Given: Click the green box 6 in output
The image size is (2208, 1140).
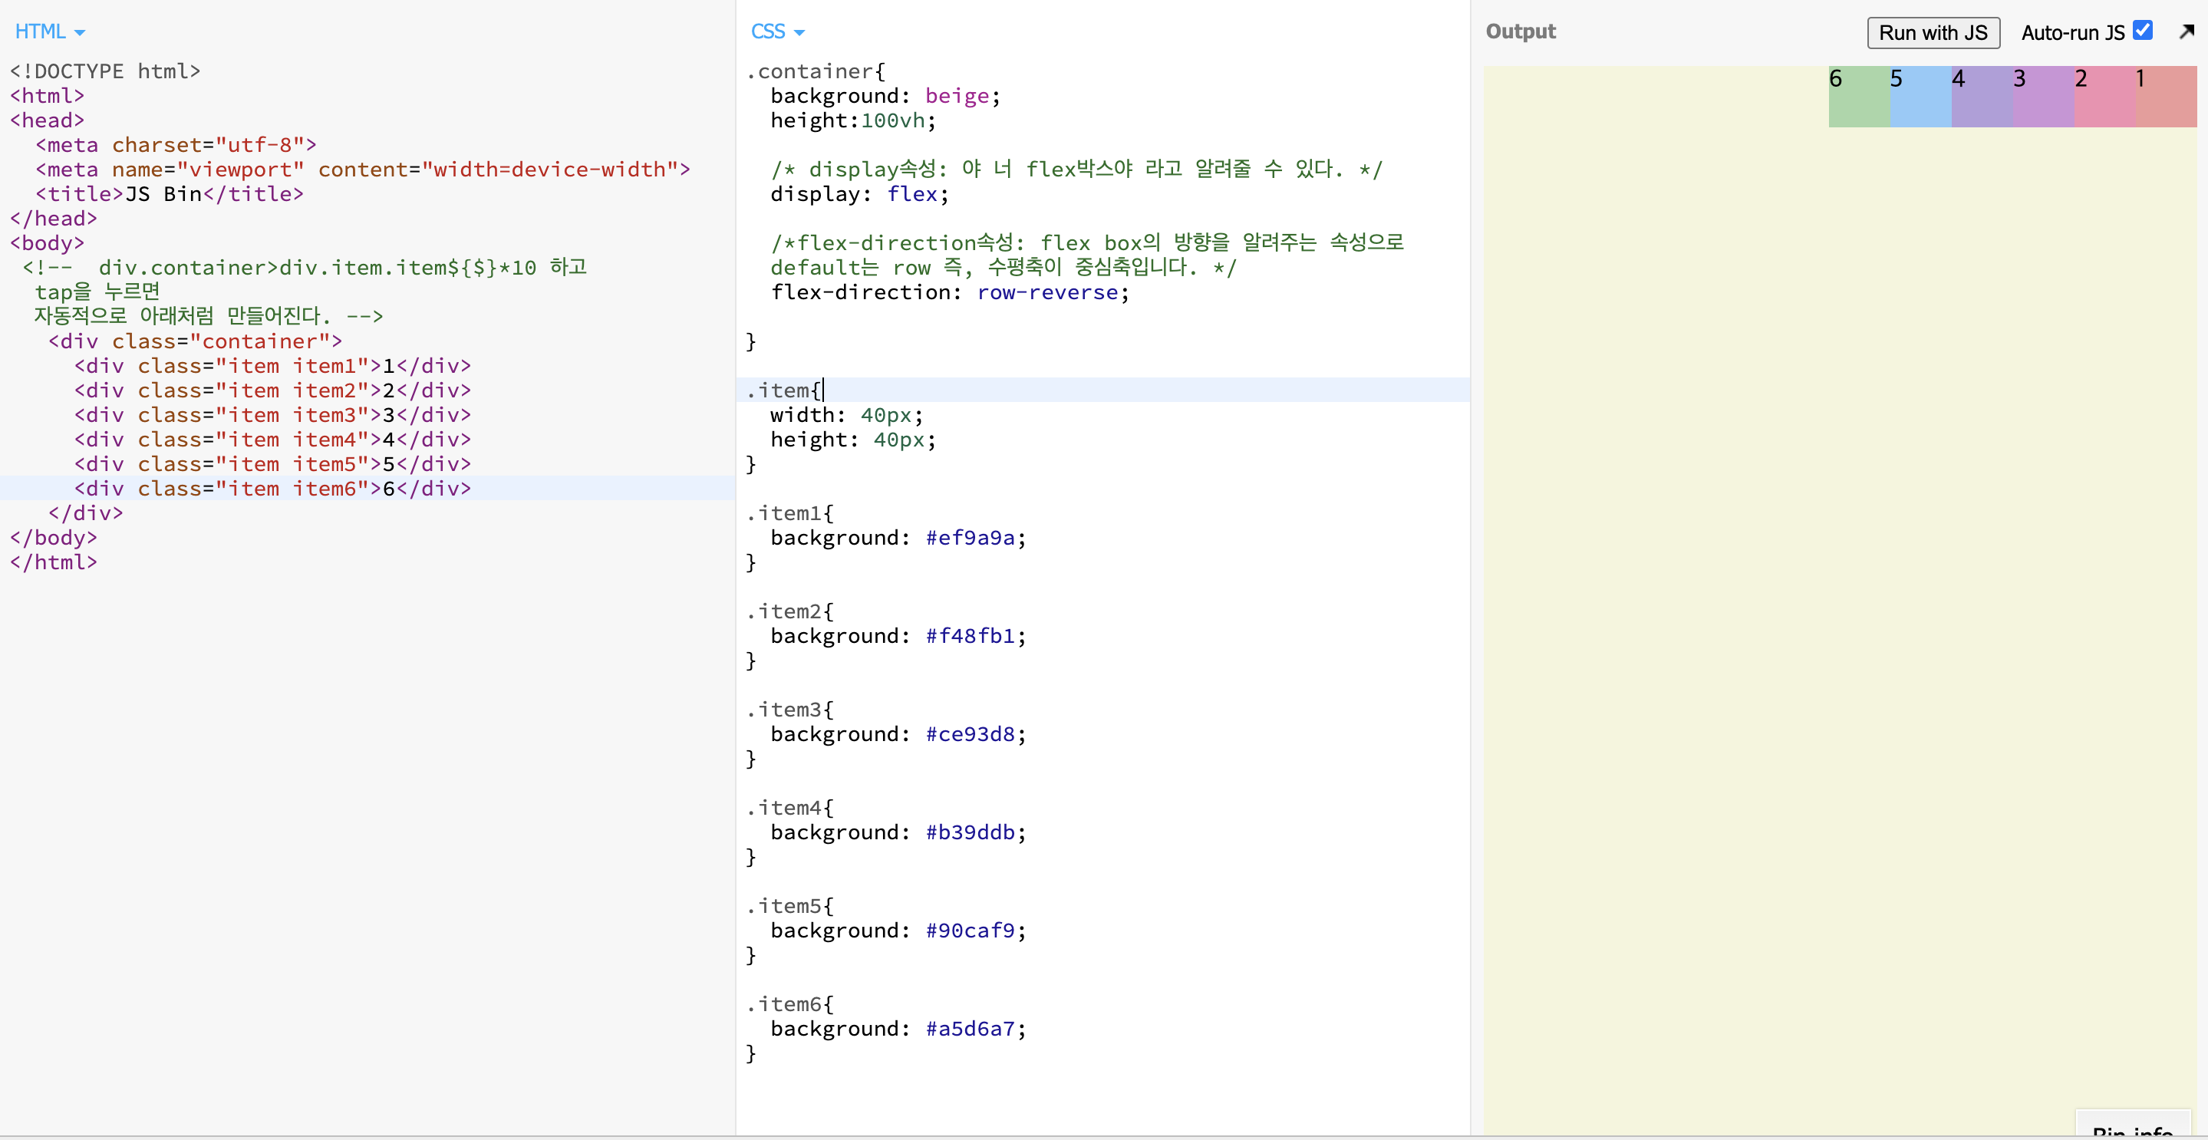Looking at the screenshot, I should (x=1859, y=97).
